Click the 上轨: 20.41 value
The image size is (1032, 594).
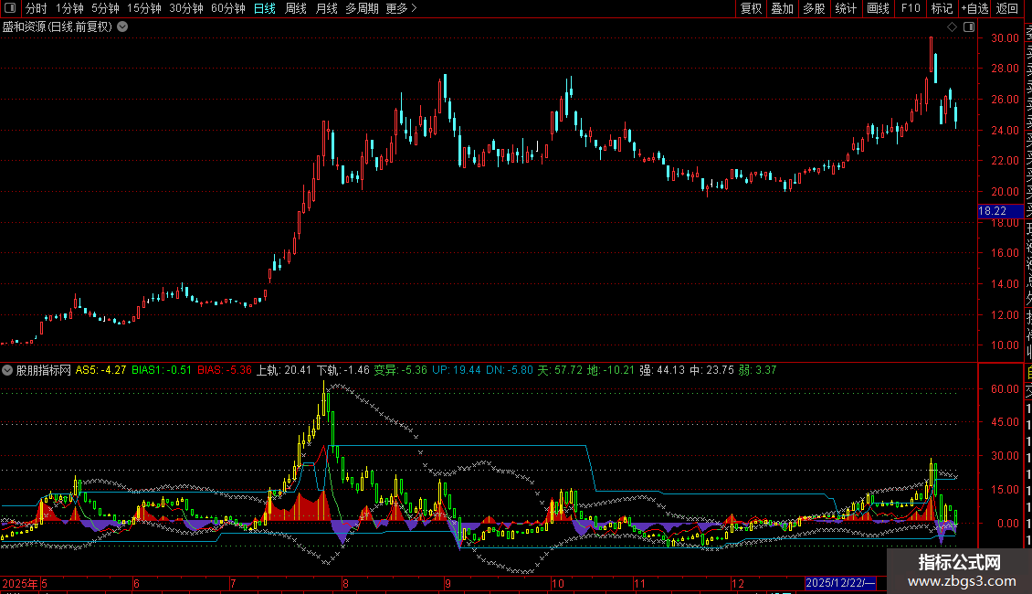[x=284, y=370]
